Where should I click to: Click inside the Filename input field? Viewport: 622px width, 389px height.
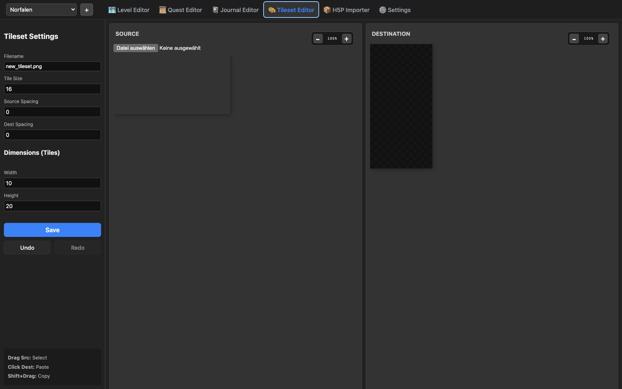pyautogui.click(x=52, y=66)
